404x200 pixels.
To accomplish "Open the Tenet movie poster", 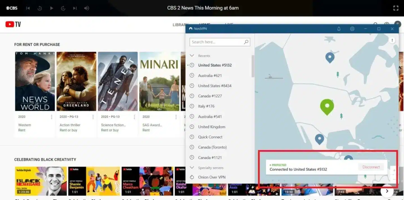I will tap(118, 81).
